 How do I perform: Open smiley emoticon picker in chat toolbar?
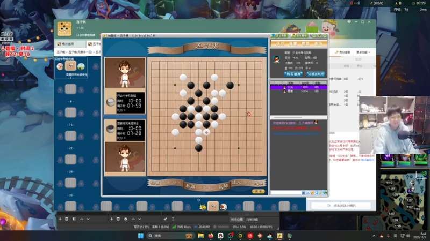click(x=312, y=193)
